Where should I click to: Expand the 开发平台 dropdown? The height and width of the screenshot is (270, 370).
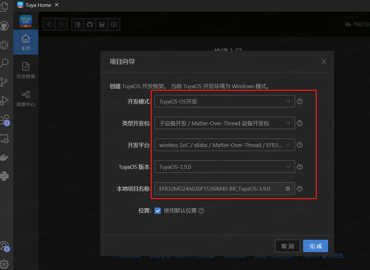pos(225,145)
